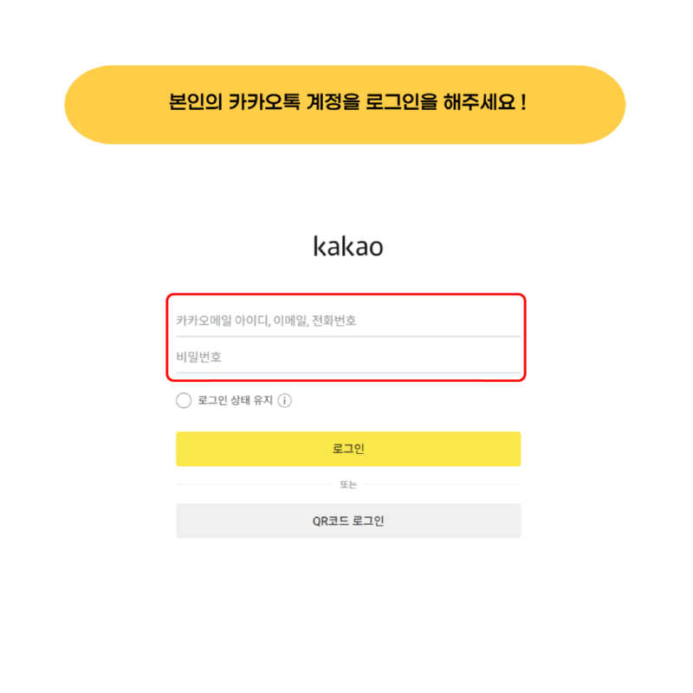
Task: Click the 로그인 상태 유지 label text
Action: [235, 400]
